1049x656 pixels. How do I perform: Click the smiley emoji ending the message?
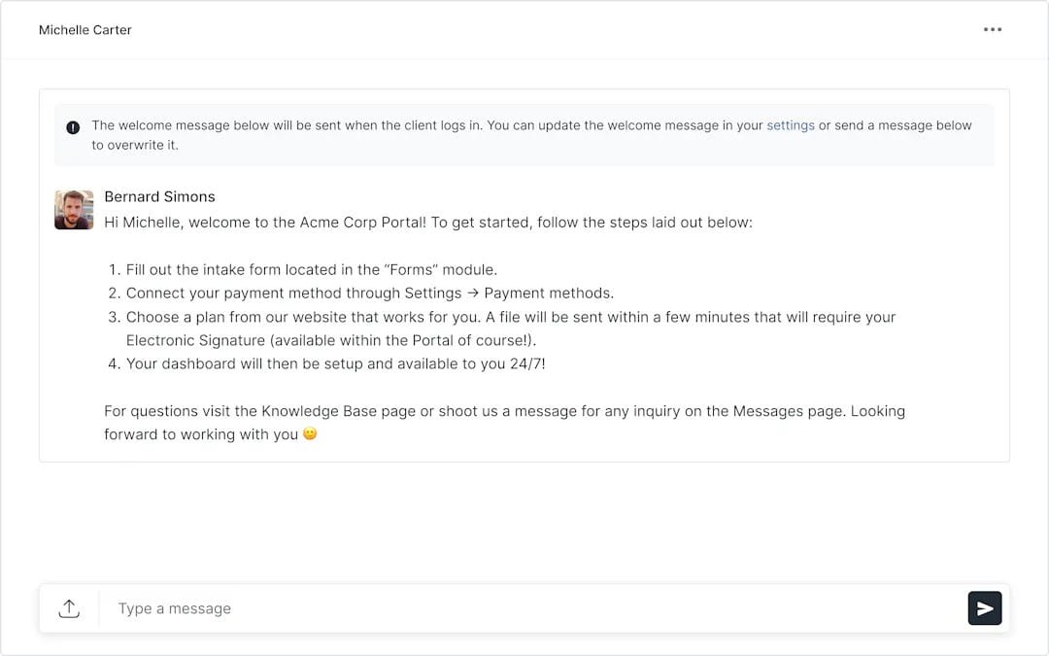coord(310,434)
